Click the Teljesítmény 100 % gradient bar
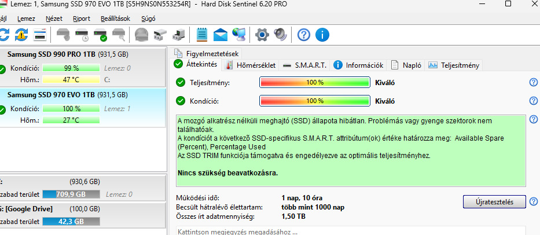The image size is (540, 235). click(315, 82)
